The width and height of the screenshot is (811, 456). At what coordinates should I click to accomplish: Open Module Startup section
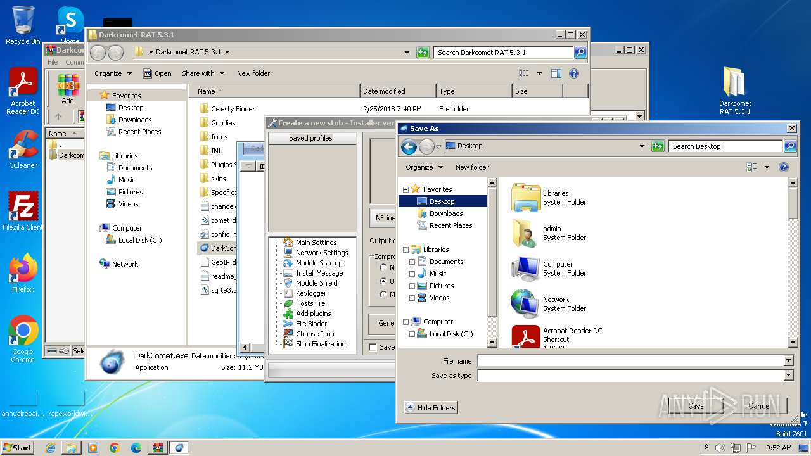point(319,263)
